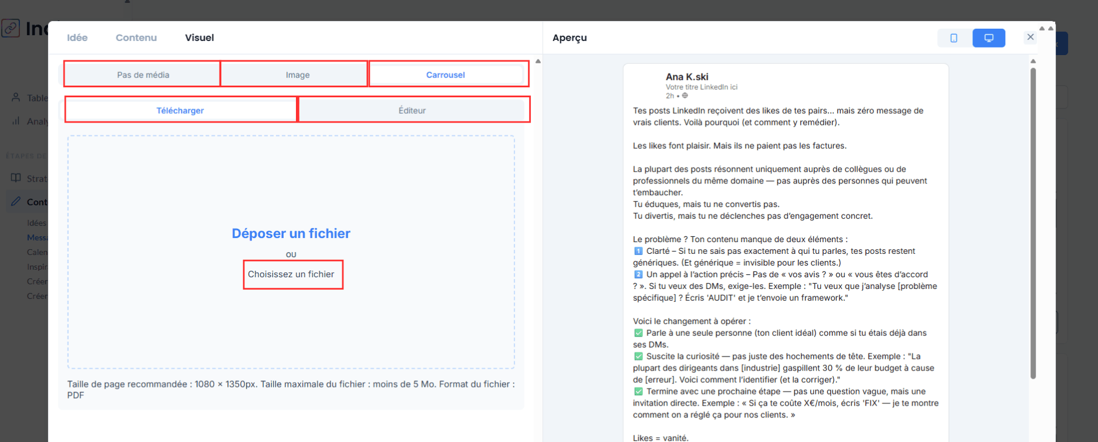1098x442 pixels.
Task: Go to the Contenu tab
Action: tap(136, 38)
